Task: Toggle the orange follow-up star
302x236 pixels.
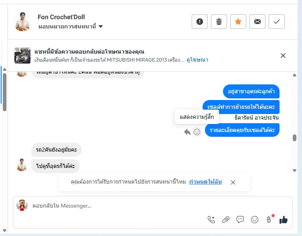Action: click(238, 22)
